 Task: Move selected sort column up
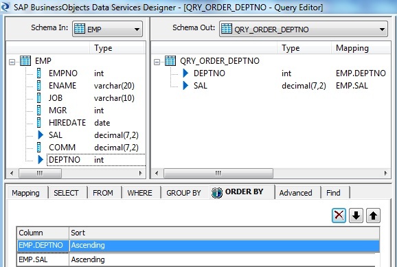pos(373,216)
